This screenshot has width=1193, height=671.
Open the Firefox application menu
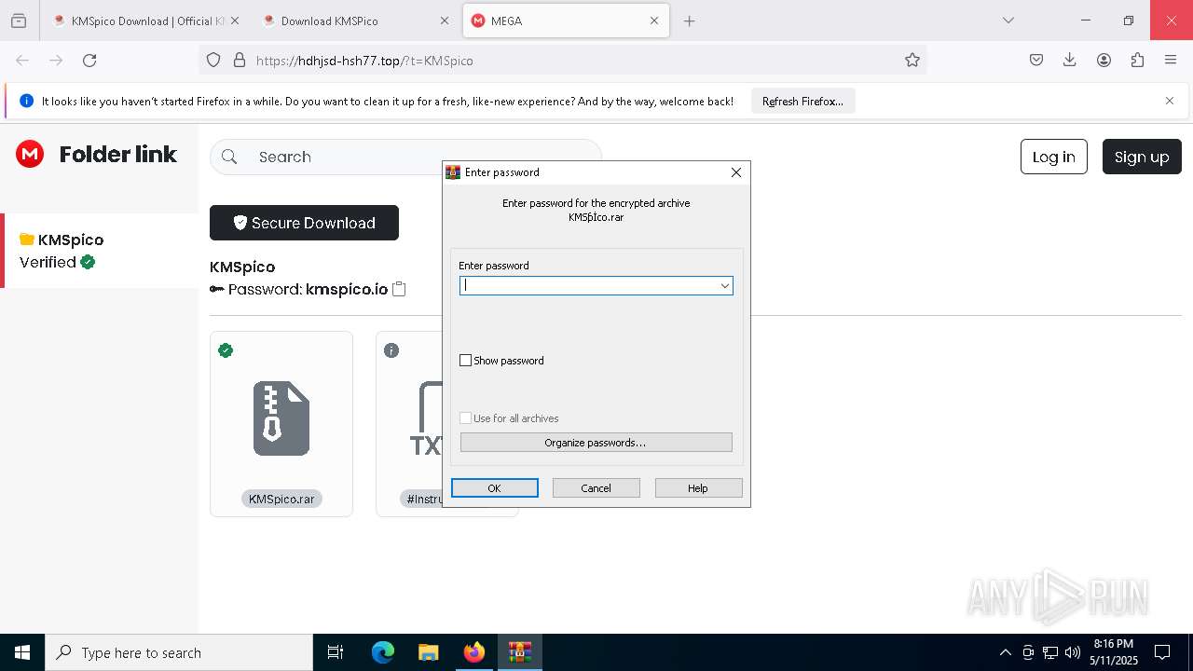pos(1171,61)
